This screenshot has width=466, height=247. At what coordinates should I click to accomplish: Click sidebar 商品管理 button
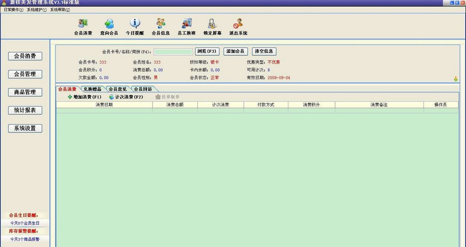point(25,92)
